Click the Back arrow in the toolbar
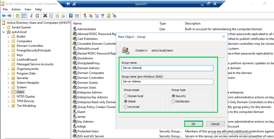This screenshot has width=274, height=139. pos(3,16)
